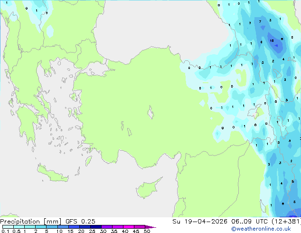Select the 5–10 mm legend swatch
Viewport: 301px width, 233px height.
(x=52, y=227)
